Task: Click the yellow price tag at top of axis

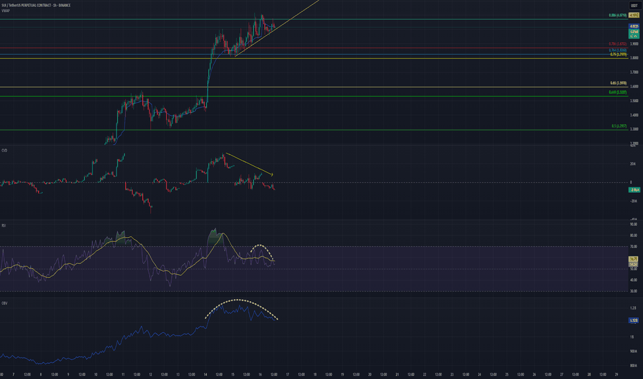Action: click(634, 15)
